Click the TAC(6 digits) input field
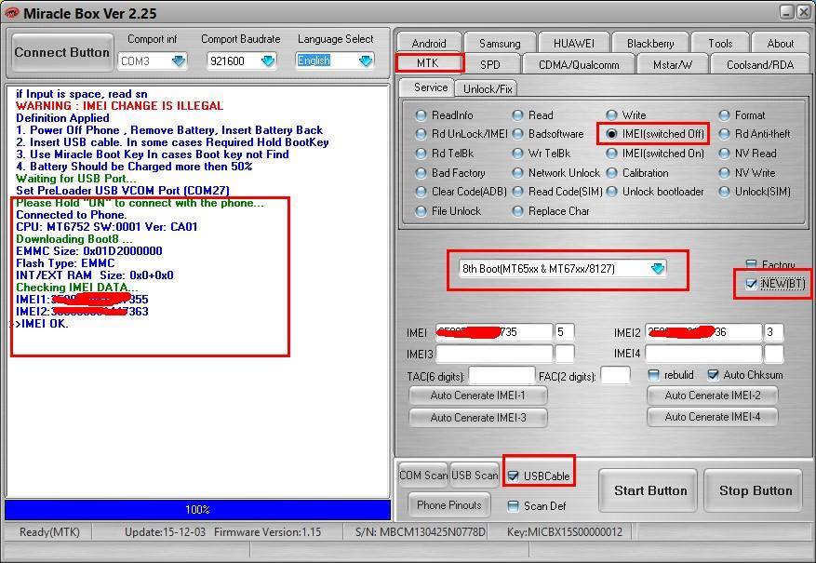The height and width of the screenshot is (563, 816). tap(502, 376)
